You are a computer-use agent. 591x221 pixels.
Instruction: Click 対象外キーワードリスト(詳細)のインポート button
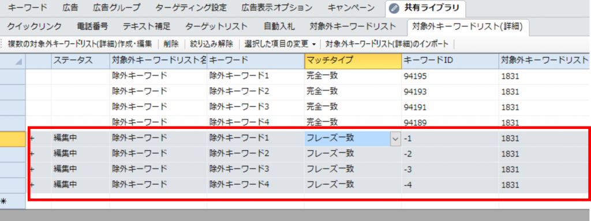tap(387, 44)
